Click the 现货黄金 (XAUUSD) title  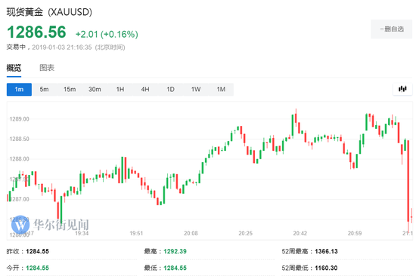(49, 12)
